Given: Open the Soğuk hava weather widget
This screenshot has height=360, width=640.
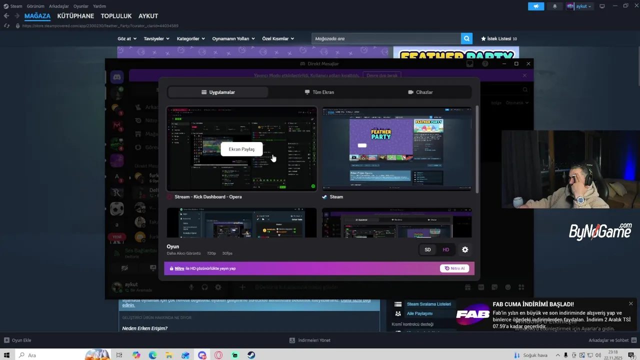Looking at the screenshot, I should (531, 355).
